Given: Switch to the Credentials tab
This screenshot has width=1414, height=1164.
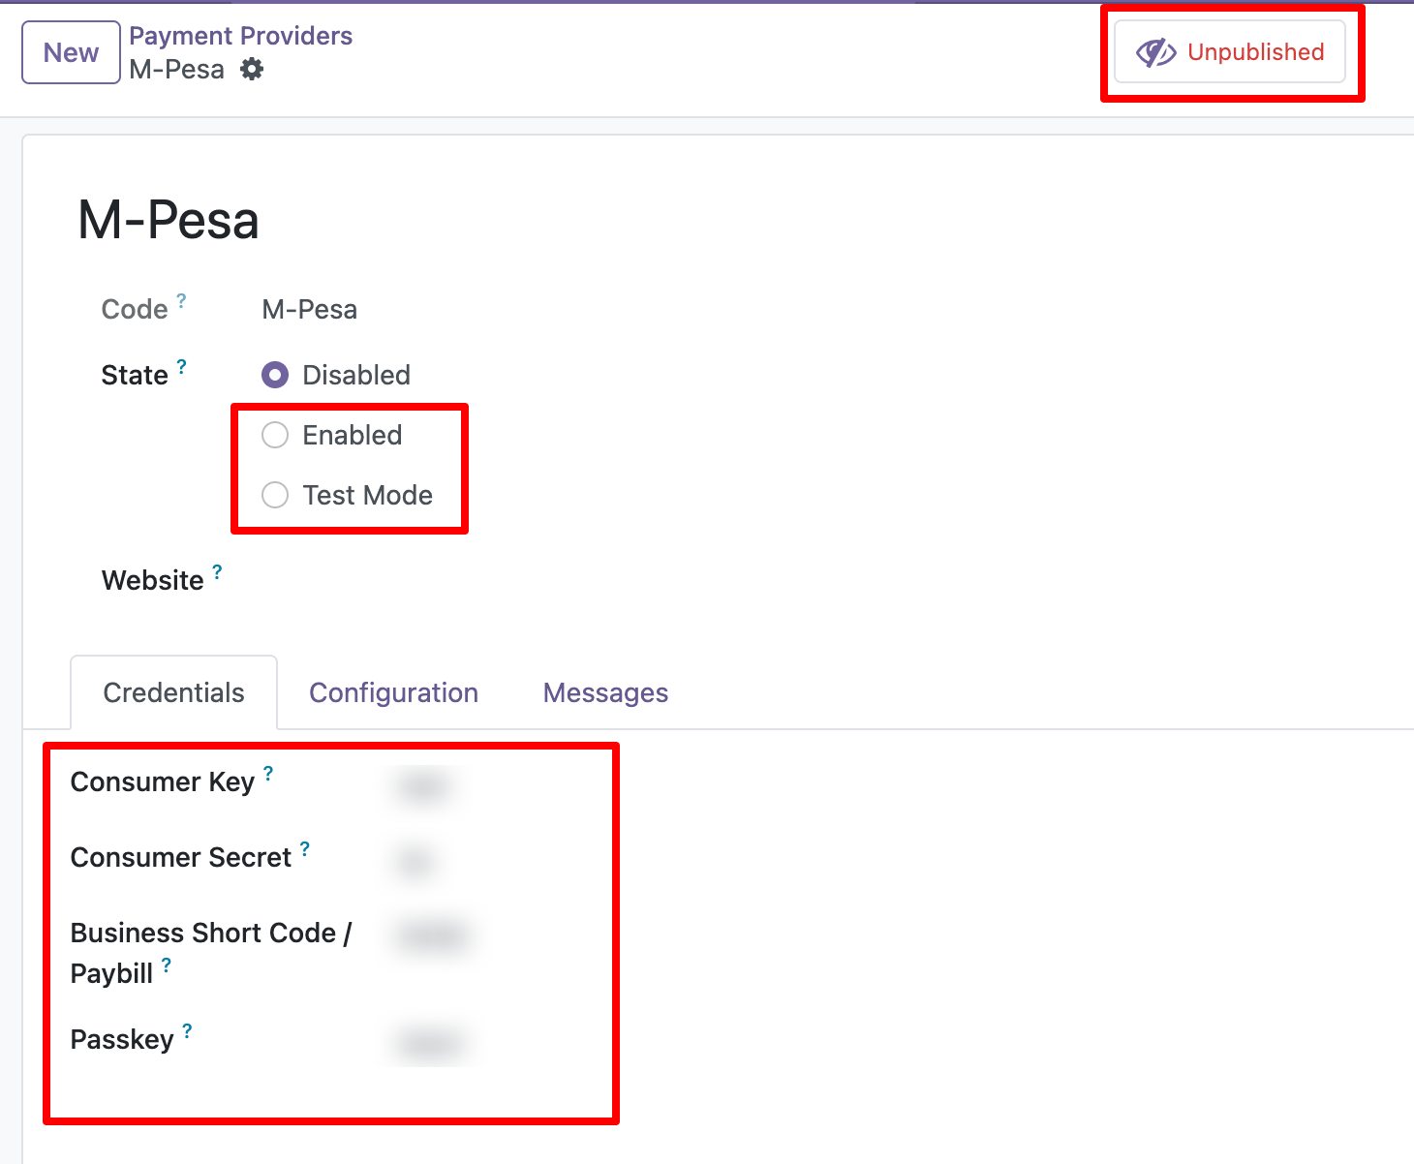Looking at the screenshot, I should pyautogui.click(x=174, y=692).
